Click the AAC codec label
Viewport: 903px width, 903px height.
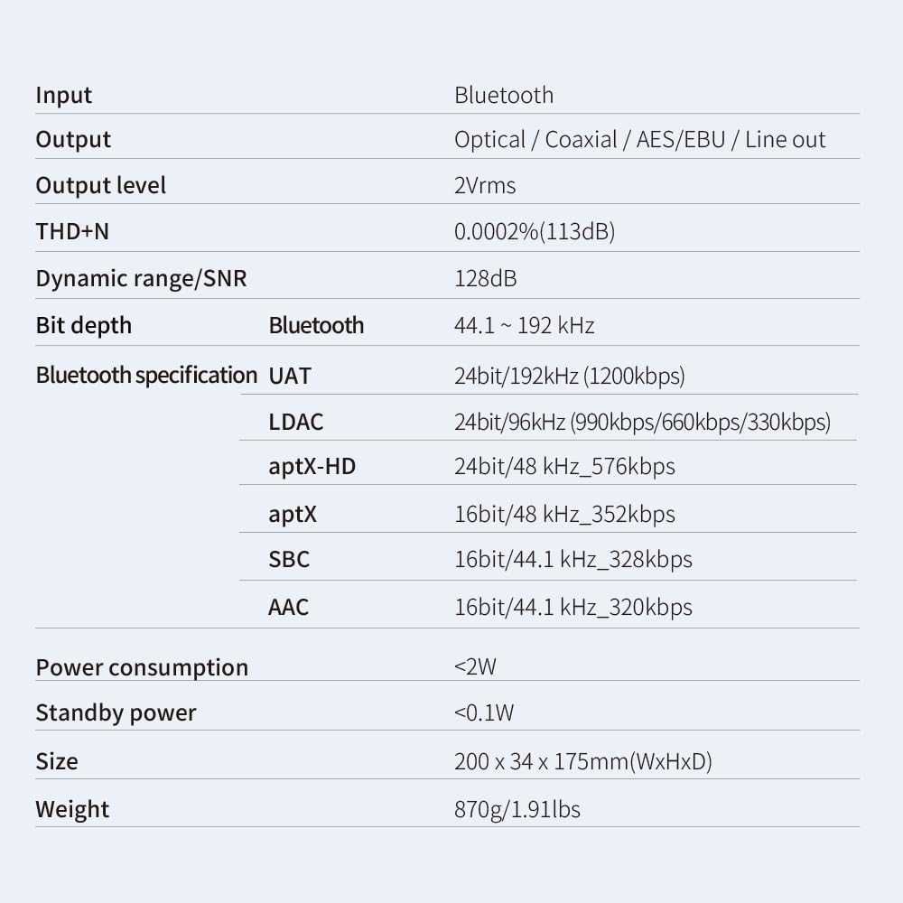pos(289,607)
